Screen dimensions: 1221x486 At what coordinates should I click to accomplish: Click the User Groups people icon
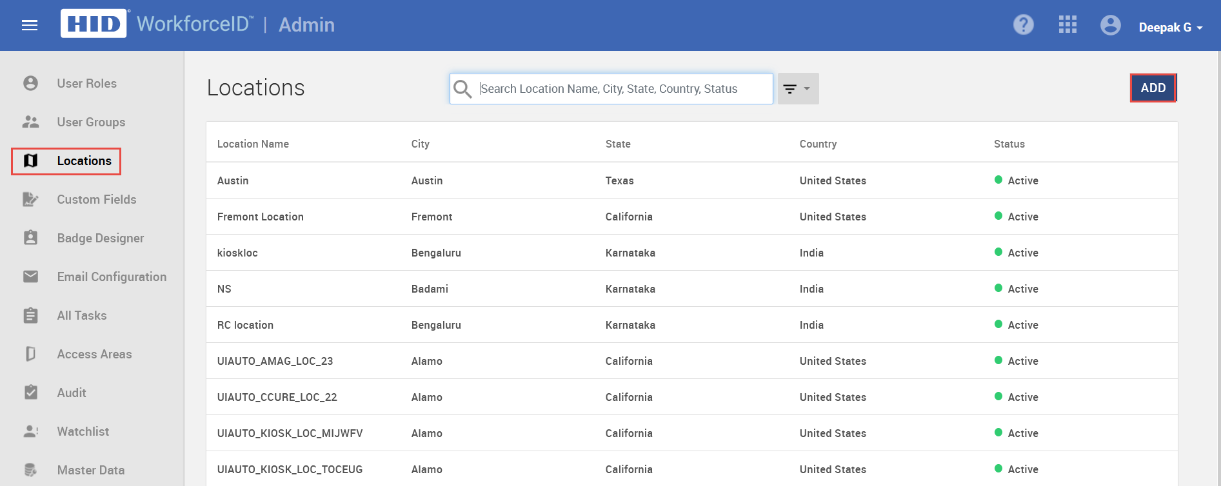(30, 122)
